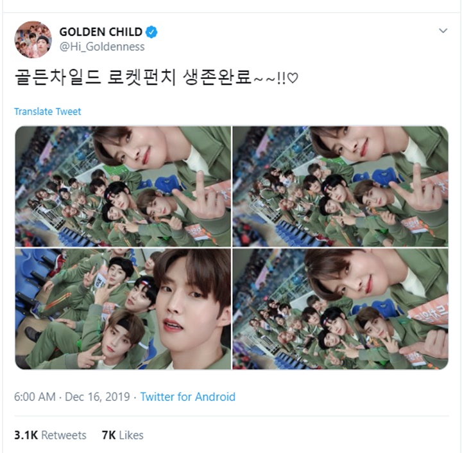Screen dimensions: 462x453
Task: Visit the @Hi_Goldenness handle
Action: pyautogui.click(x=102, y=47)
